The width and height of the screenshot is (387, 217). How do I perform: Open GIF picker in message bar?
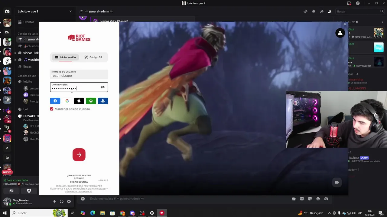[x=302, y=199]
